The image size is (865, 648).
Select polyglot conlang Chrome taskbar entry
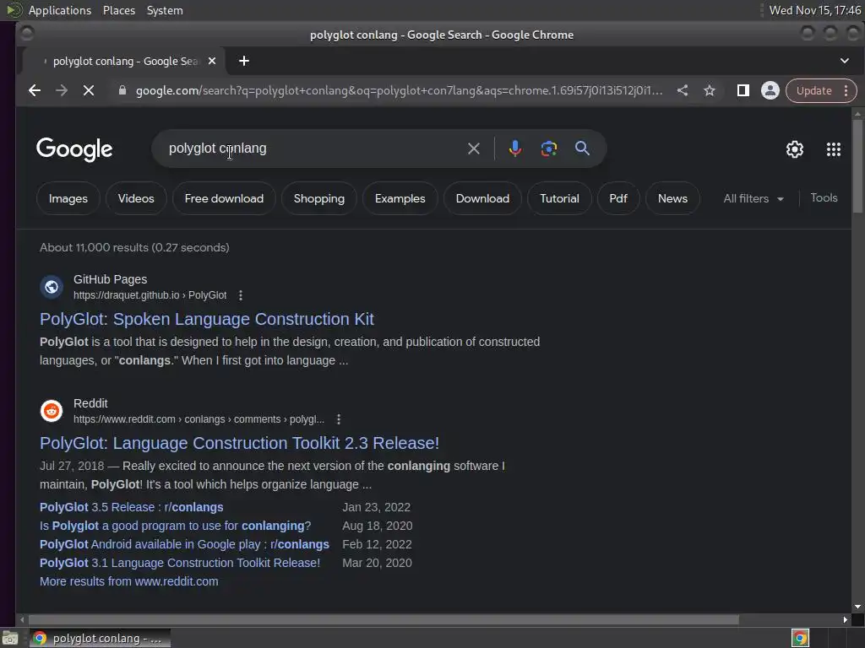101,638
